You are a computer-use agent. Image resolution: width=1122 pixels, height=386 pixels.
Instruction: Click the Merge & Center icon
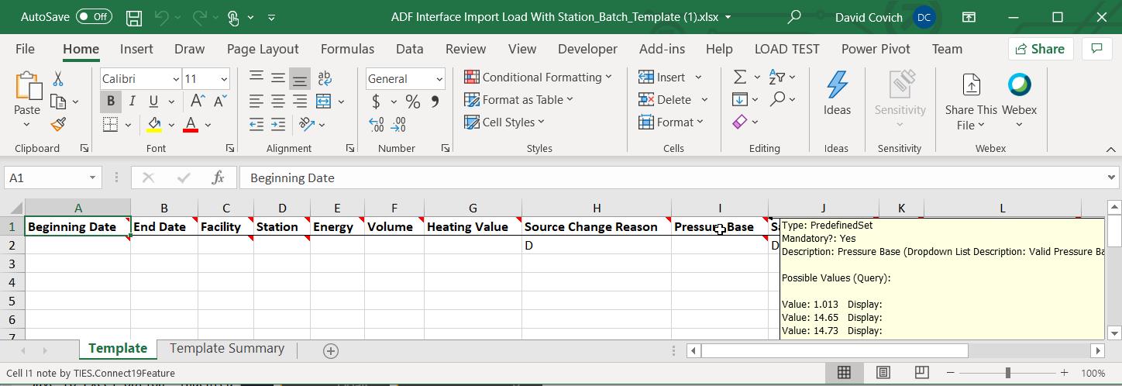pos(324,102)
